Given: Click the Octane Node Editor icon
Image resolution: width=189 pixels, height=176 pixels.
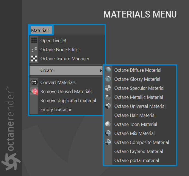Looking at the screenshot, I should tap(34, 50).
